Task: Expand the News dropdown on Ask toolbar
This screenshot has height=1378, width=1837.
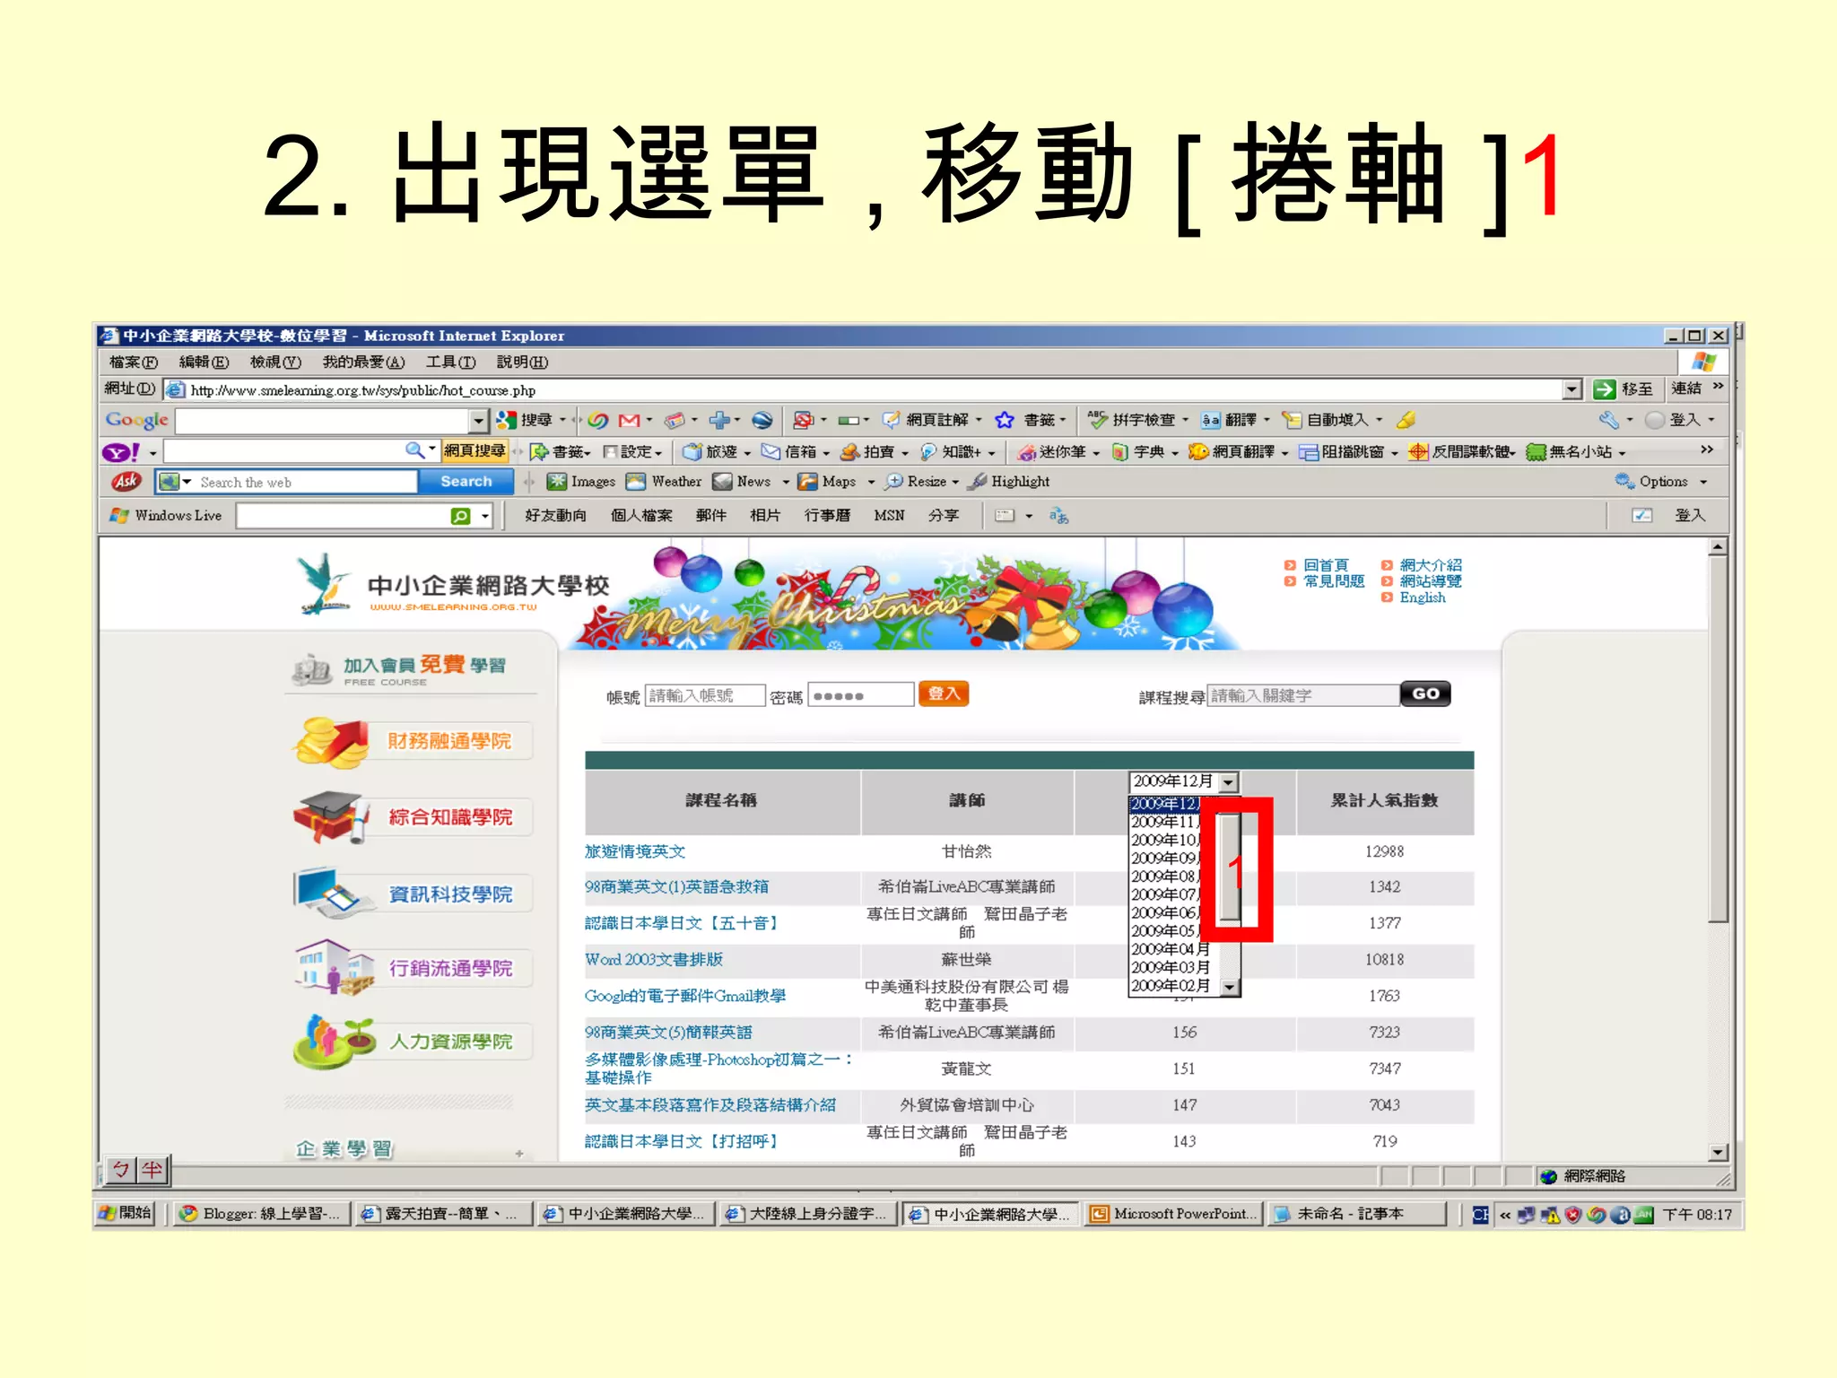Action: [x=786, y=483]
